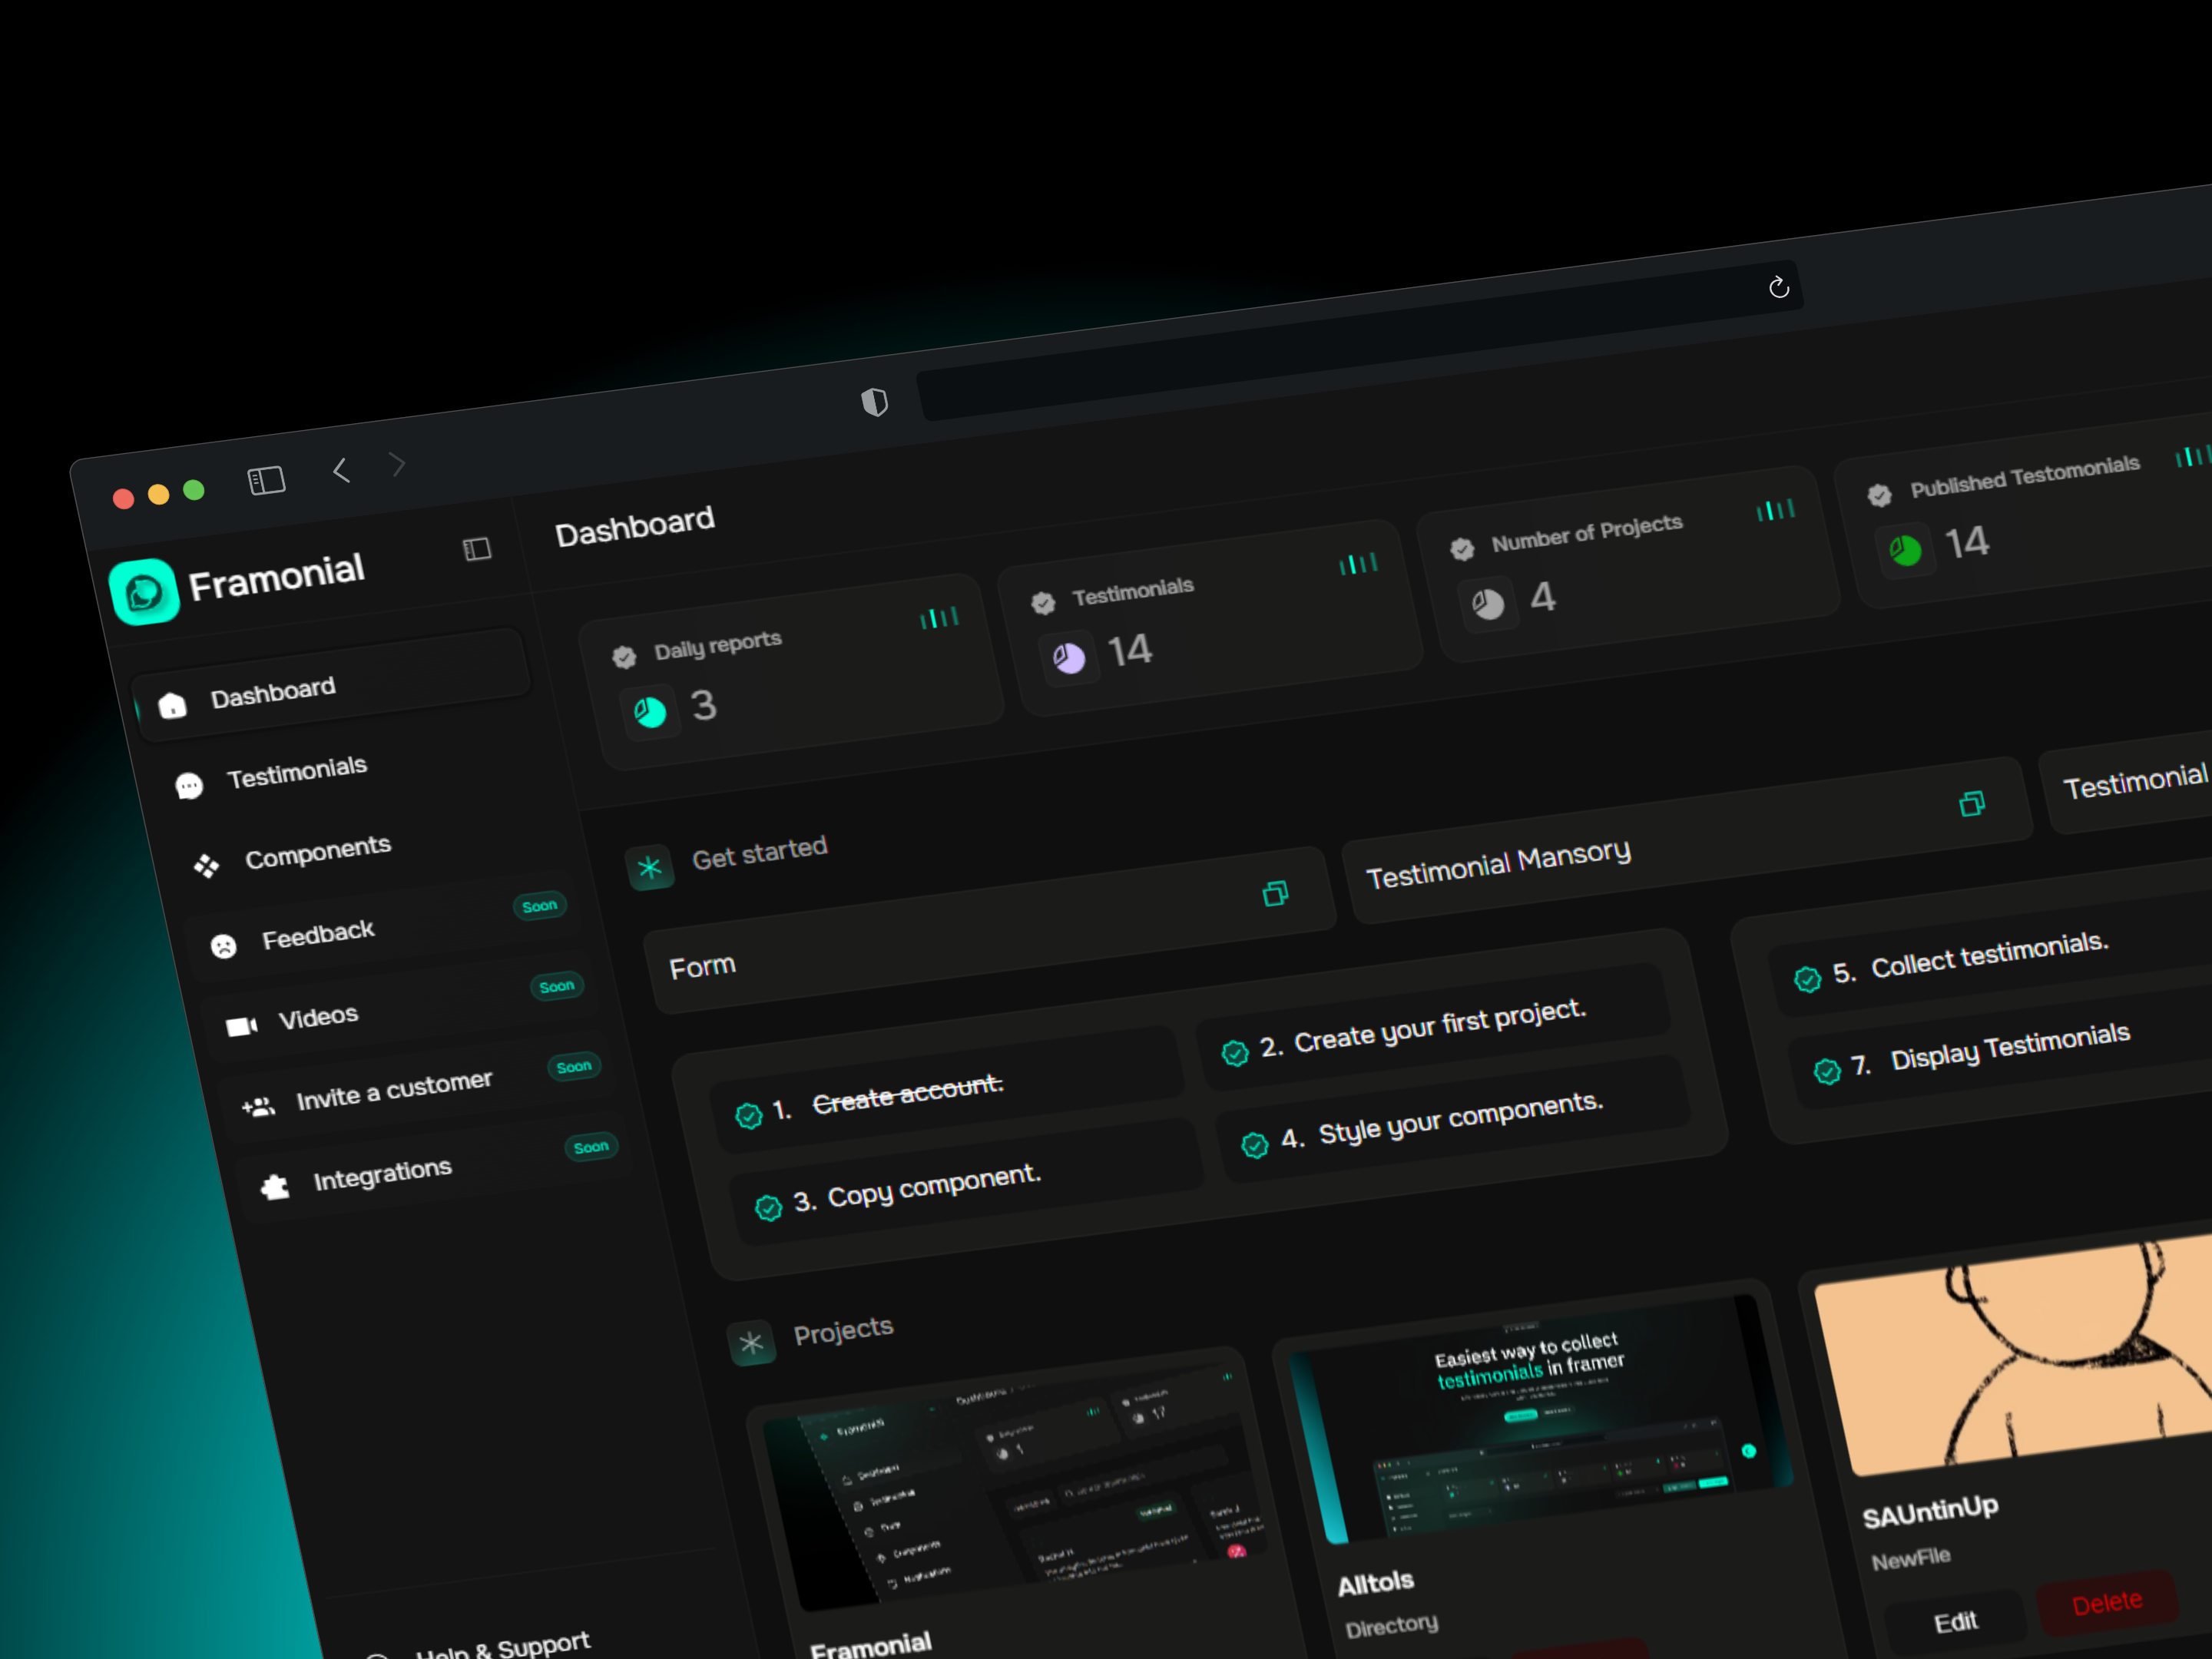Viewport: 2212px width, 1659px height.
Task: Click the Videos camera icon
Action: point(241,1026)
